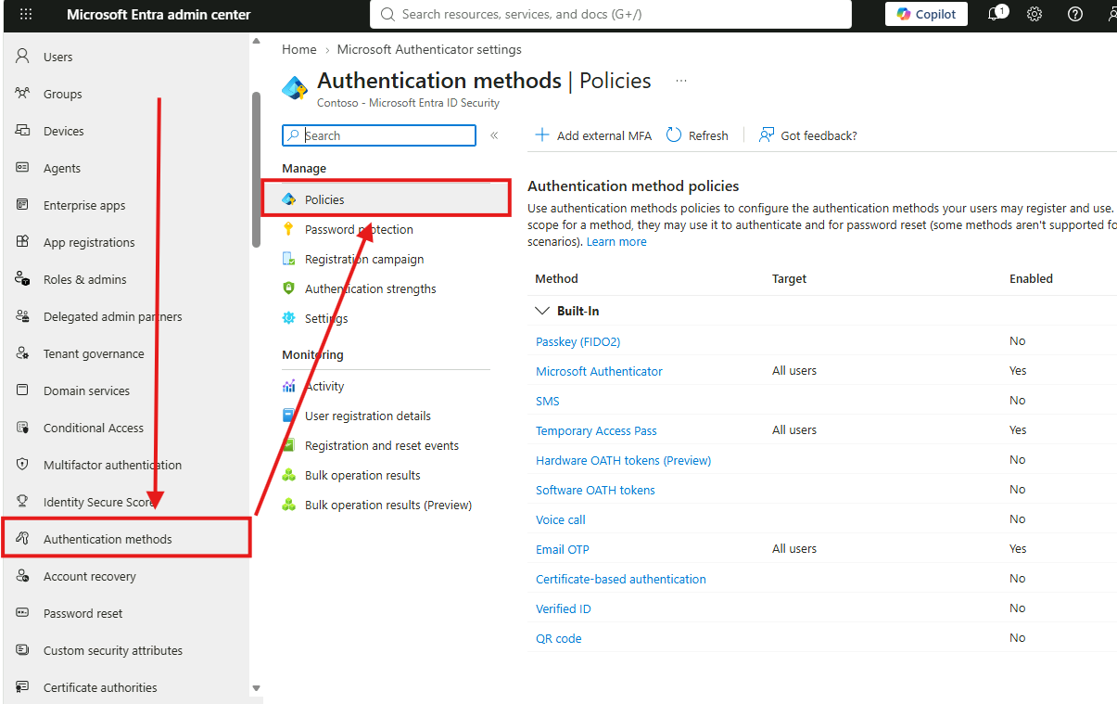The height and width of the screenshot is (704, 1117).
Task: Click Got feedback? button
Action: (x=808, y=135)
